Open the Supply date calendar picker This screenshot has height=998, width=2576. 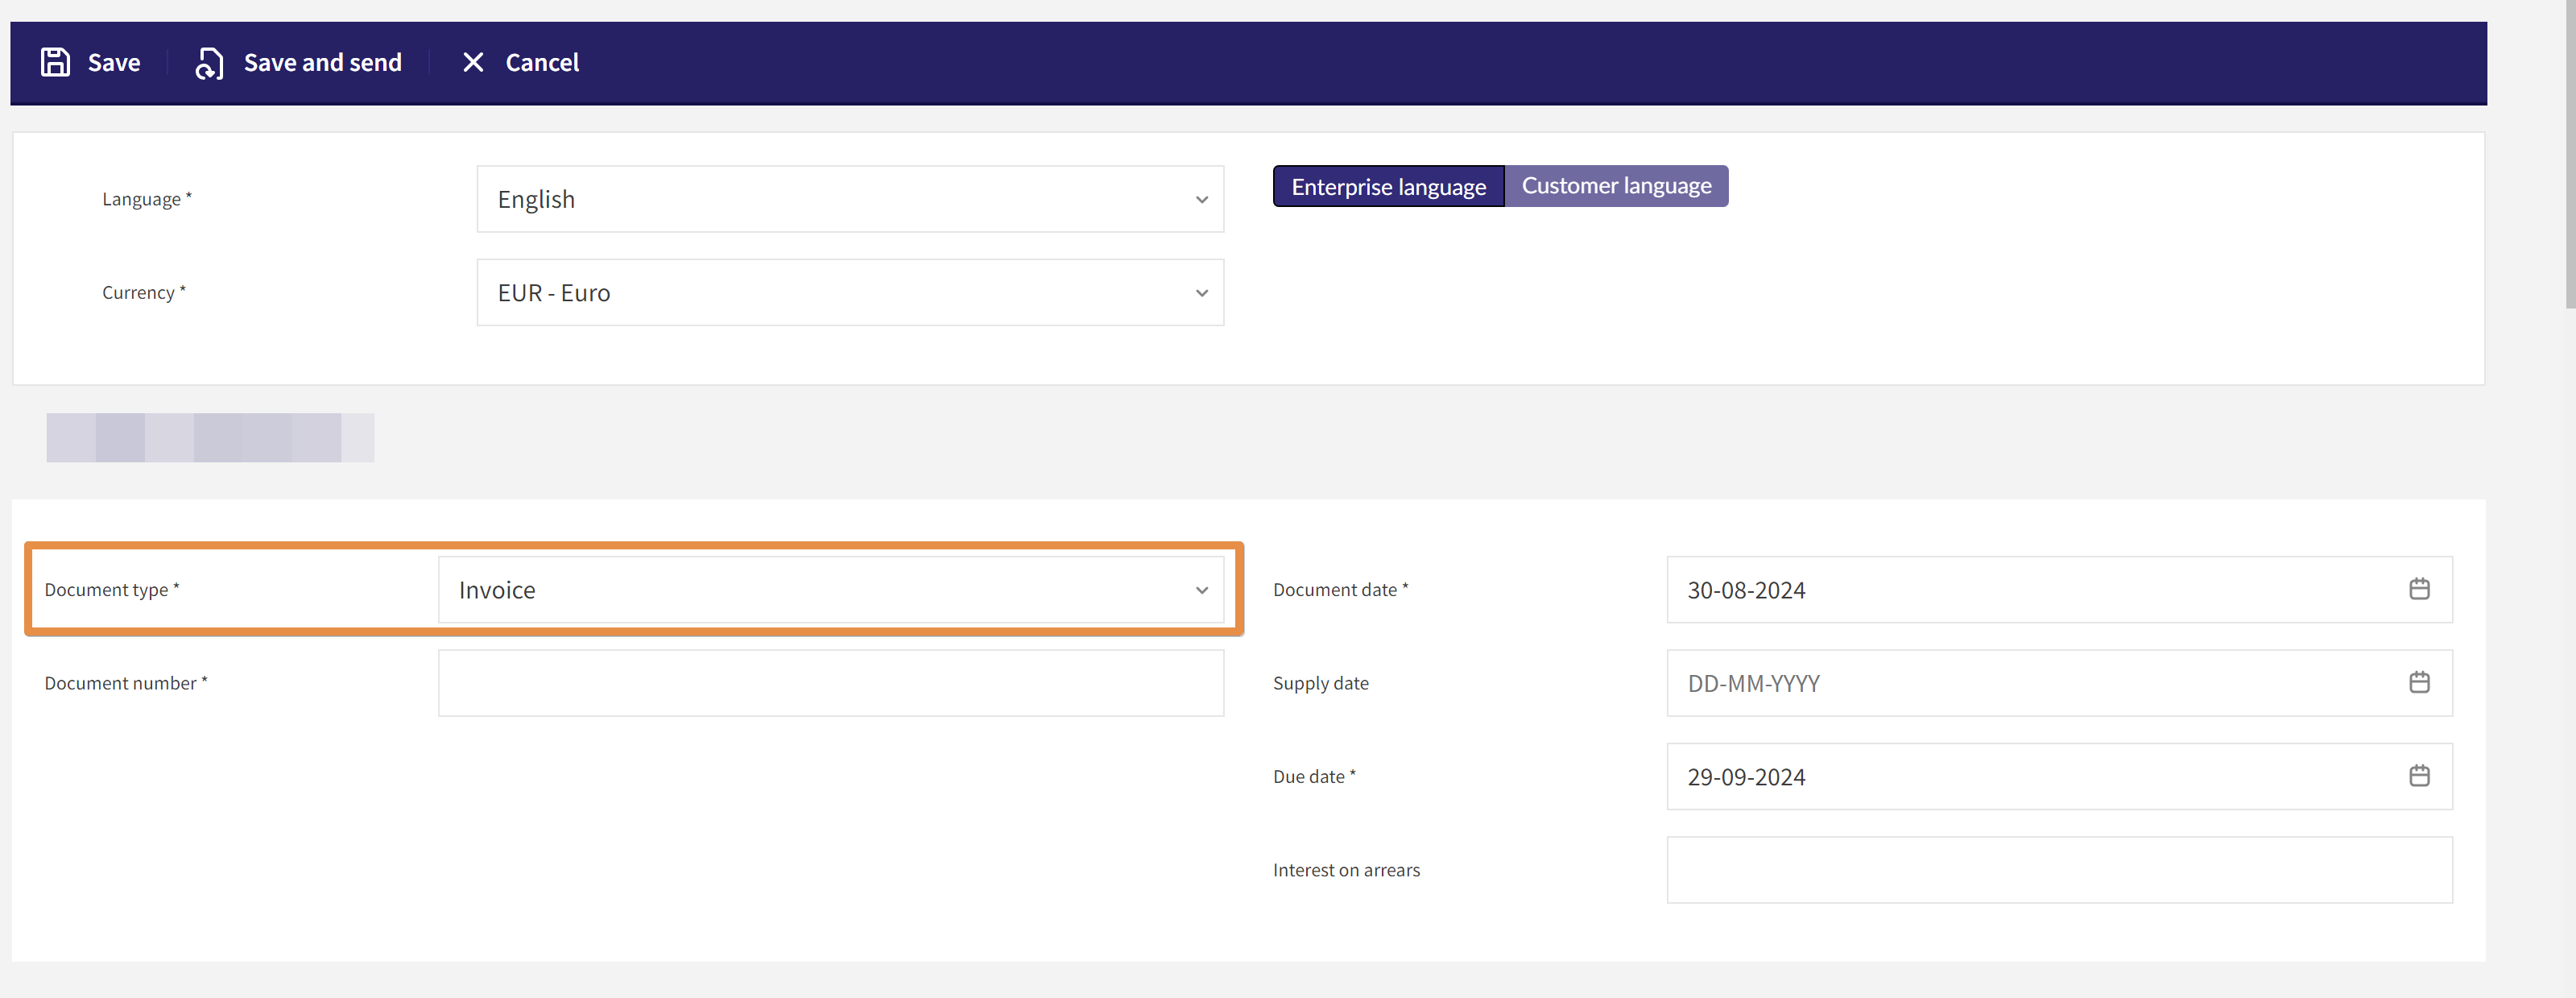2419,682
